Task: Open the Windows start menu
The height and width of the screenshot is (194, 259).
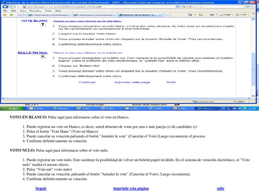Action: (12, 108)
